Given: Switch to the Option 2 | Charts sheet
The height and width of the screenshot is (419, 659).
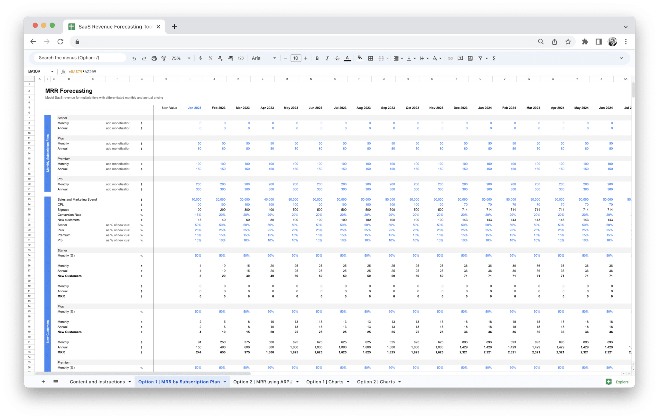Looking at the screenshot, I should pos(376,382).
